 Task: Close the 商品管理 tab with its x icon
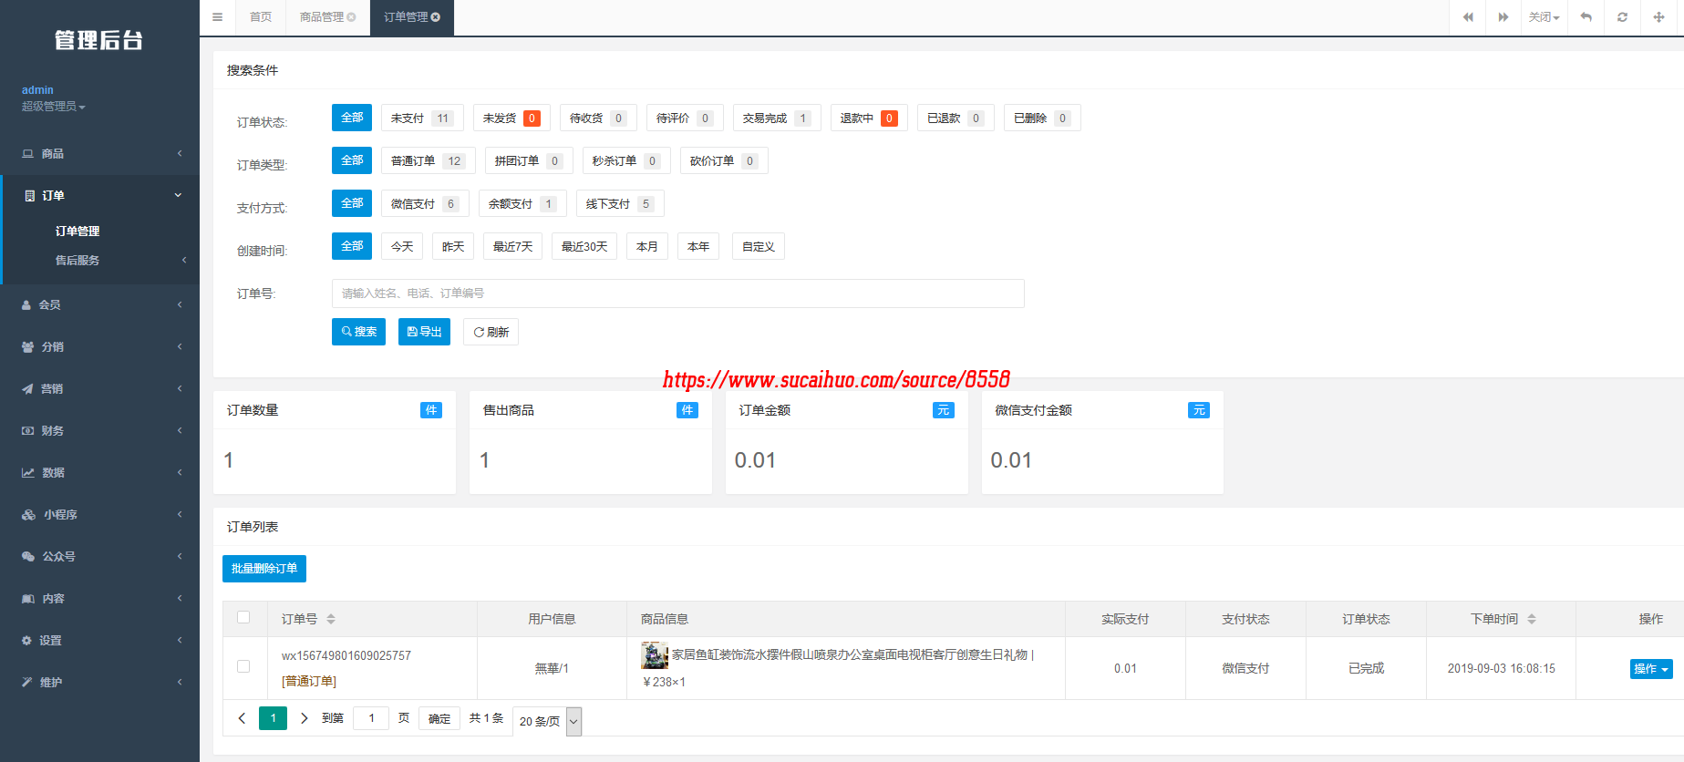(x=351, y=17)
